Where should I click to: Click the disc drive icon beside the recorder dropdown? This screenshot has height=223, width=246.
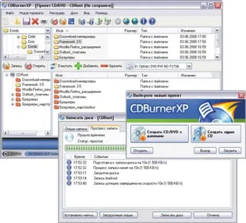tap(129, 66)
